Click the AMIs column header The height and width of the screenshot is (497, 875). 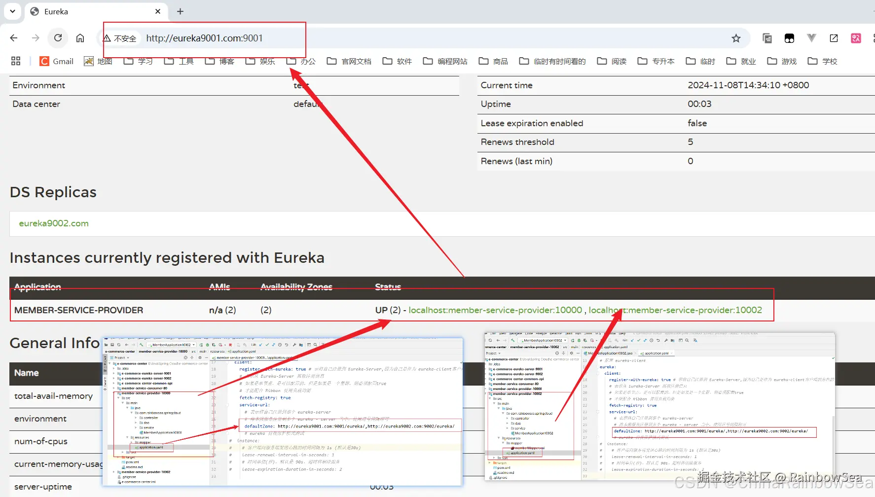219,287
